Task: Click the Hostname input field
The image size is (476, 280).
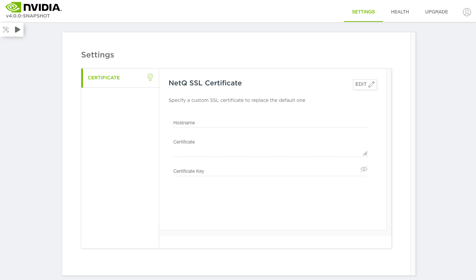Action: [x=270, y=123]
